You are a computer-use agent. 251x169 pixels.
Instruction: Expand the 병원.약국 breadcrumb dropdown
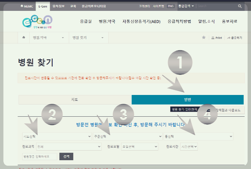coord(49,38)
